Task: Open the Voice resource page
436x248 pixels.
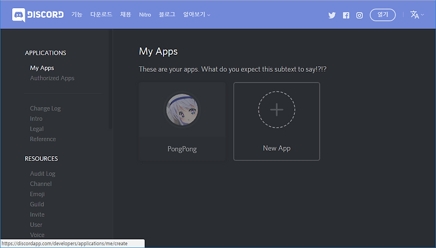Action: pos(37,235)
